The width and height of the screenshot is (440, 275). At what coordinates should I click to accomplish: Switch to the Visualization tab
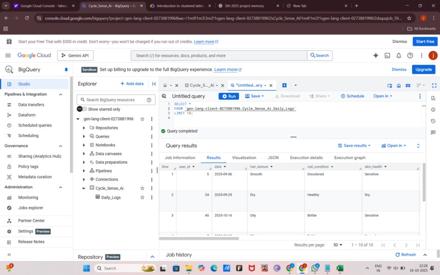coord(244,158)
